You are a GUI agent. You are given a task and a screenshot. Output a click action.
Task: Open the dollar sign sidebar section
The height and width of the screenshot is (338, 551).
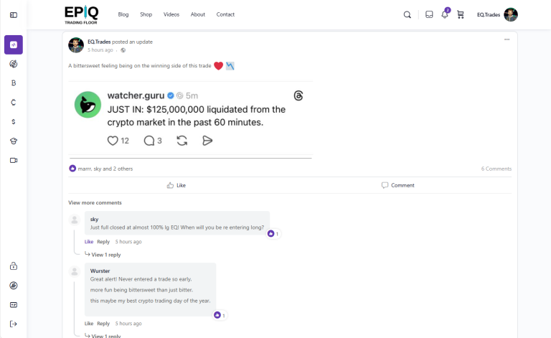pyautogui.click(x=14, y=121)
